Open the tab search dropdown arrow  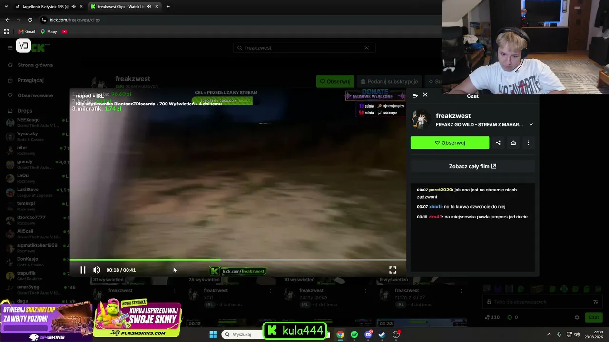click(6, 7)
